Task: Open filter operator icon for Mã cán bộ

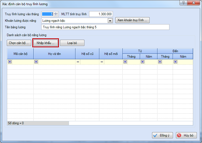Action: [10, 62]
